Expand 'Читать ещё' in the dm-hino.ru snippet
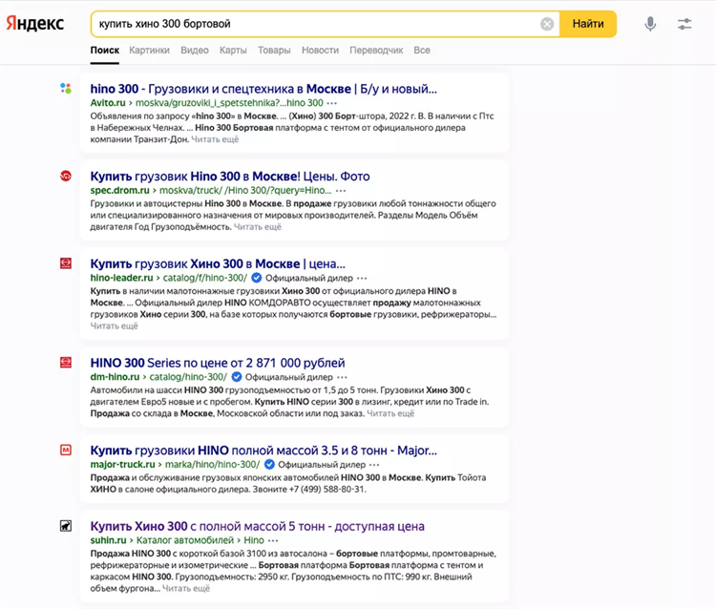 tap(390, 413)
